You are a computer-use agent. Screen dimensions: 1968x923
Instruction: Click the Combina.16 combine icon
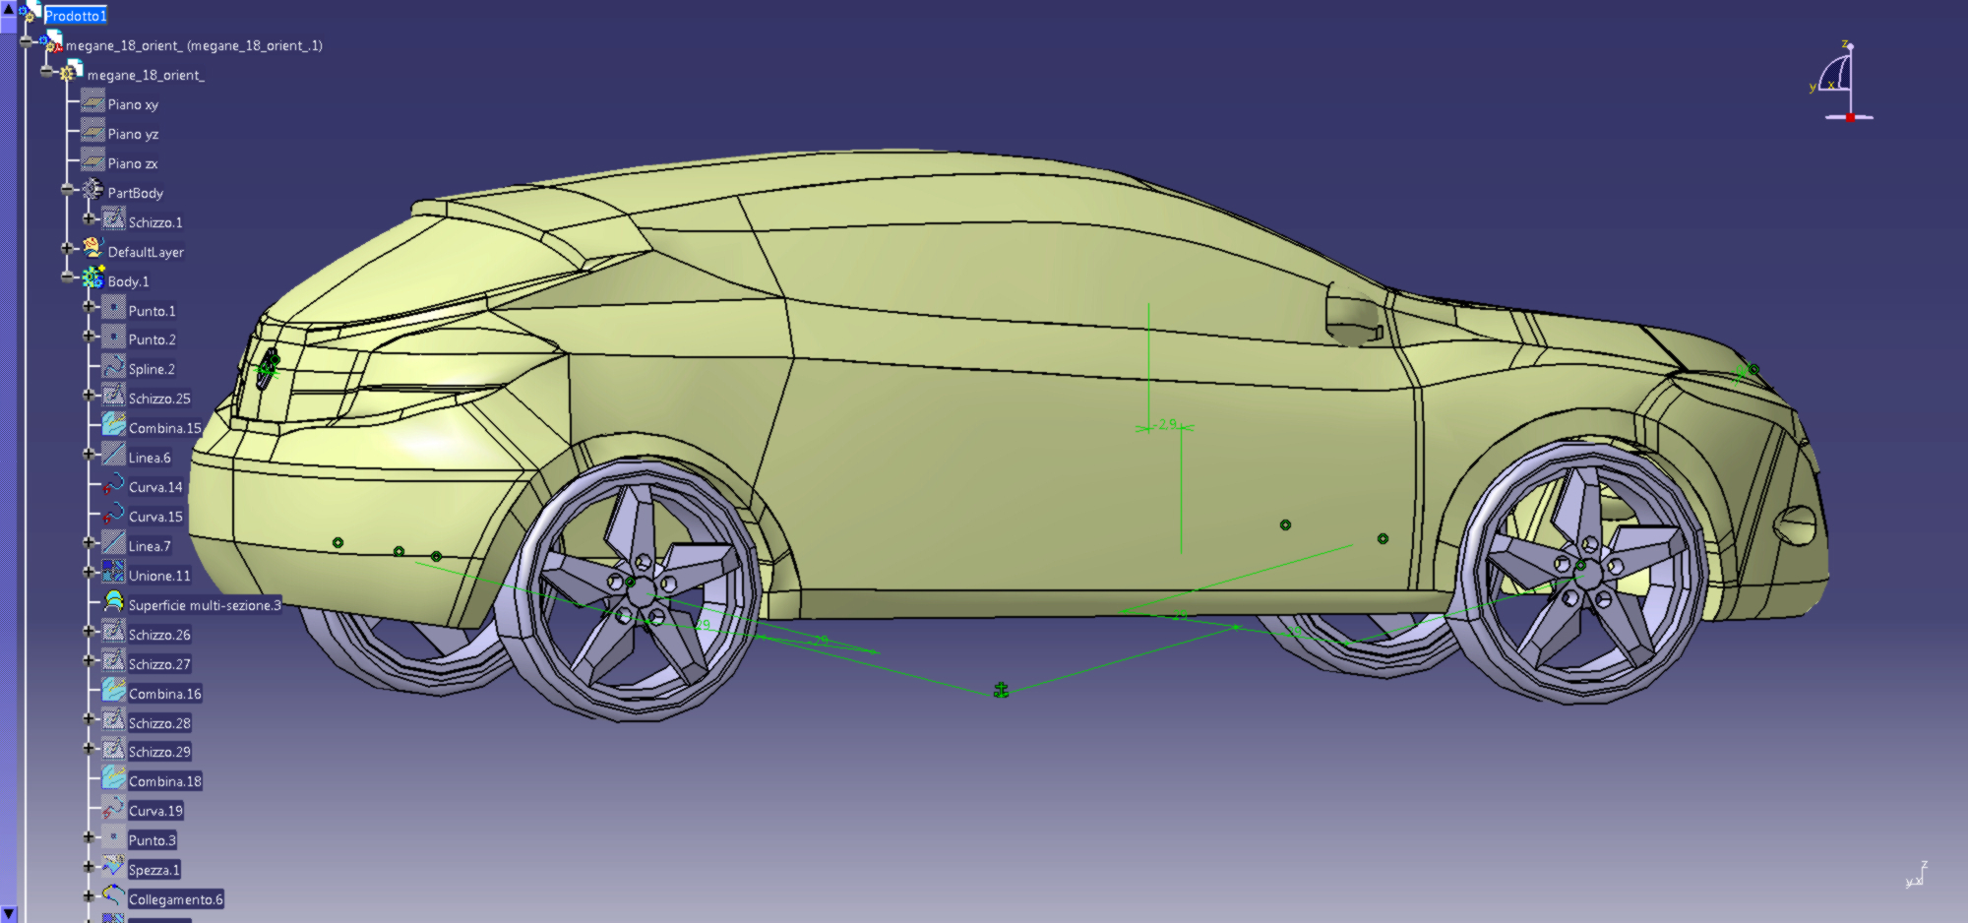(114, 691)
